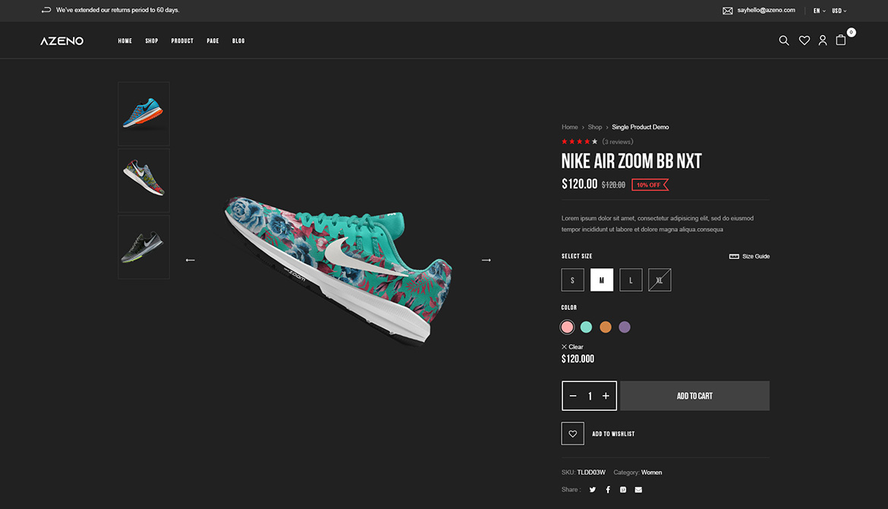Open the Page menu item
Image resolution: width=888 pixels, height=509 pixels.
(213, 41)
